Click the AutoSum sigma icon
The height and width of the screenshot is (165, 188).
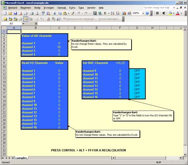(105, 13)
